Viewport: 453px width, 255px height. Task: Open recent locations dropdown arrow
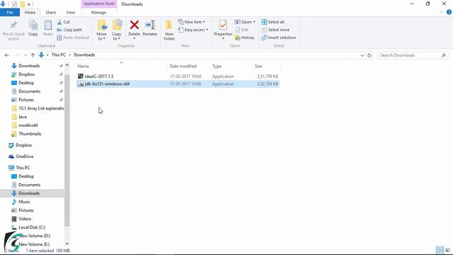(x=25, y=55)
